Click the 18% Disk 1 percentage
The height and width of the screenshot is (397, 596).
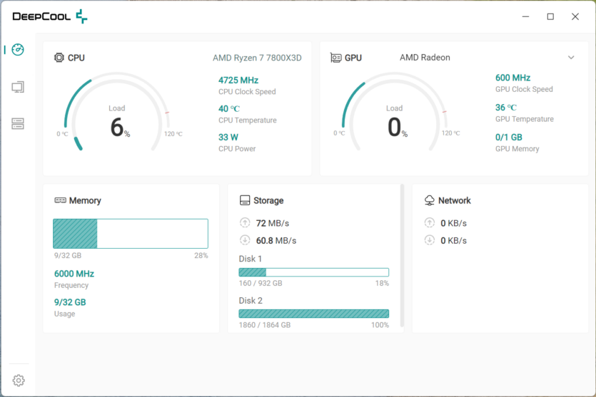[382, 283]
